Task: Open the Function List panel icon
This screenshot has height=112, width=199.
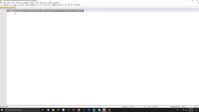Action: click(x=61, y=5)
